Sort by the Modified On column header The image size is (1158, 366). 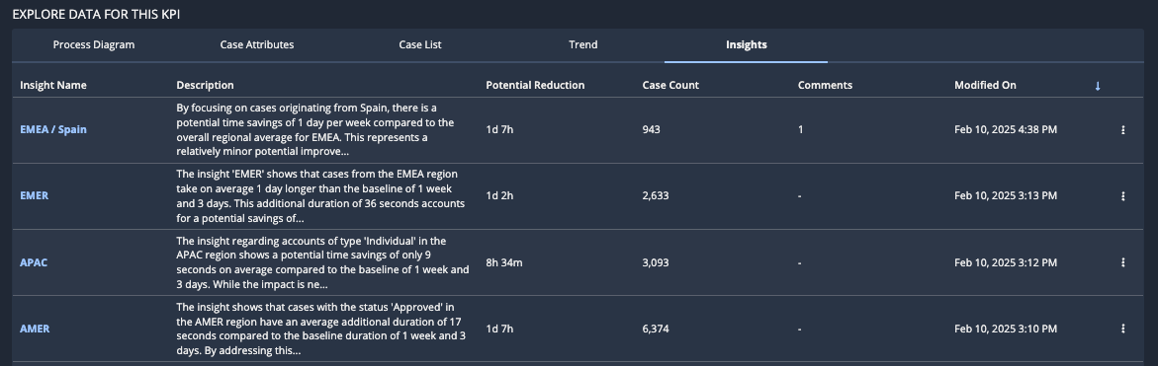985,86
